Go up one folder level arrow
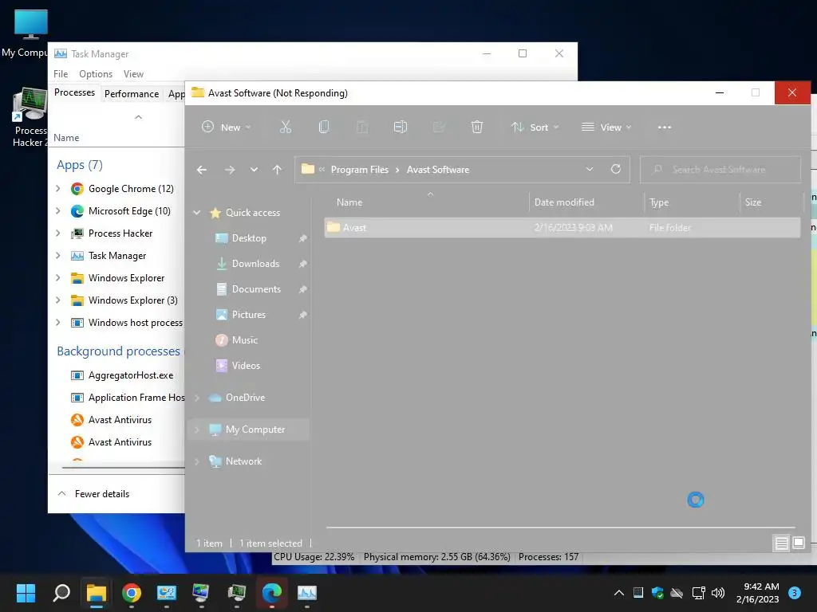The image size is (817, 612). coord(277,170)
